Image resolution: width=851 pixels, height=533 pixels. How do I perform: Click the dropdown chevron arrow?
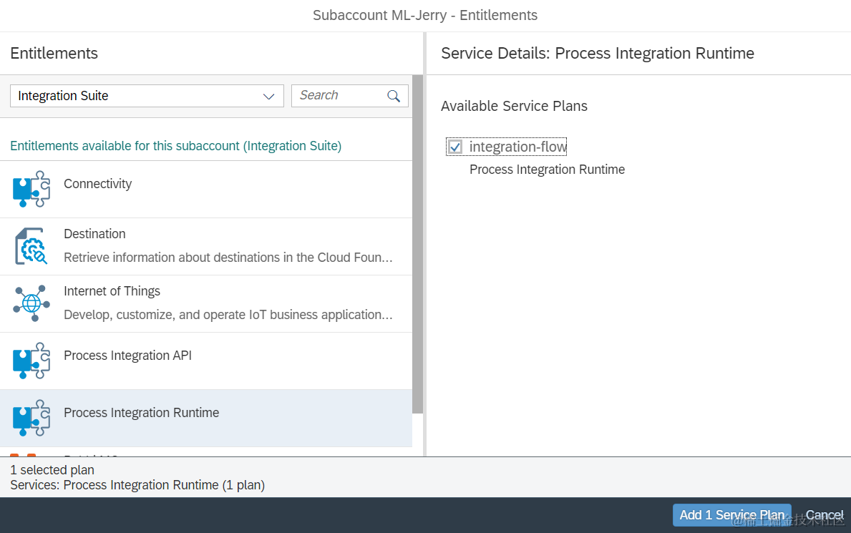[x=269, y=97]
